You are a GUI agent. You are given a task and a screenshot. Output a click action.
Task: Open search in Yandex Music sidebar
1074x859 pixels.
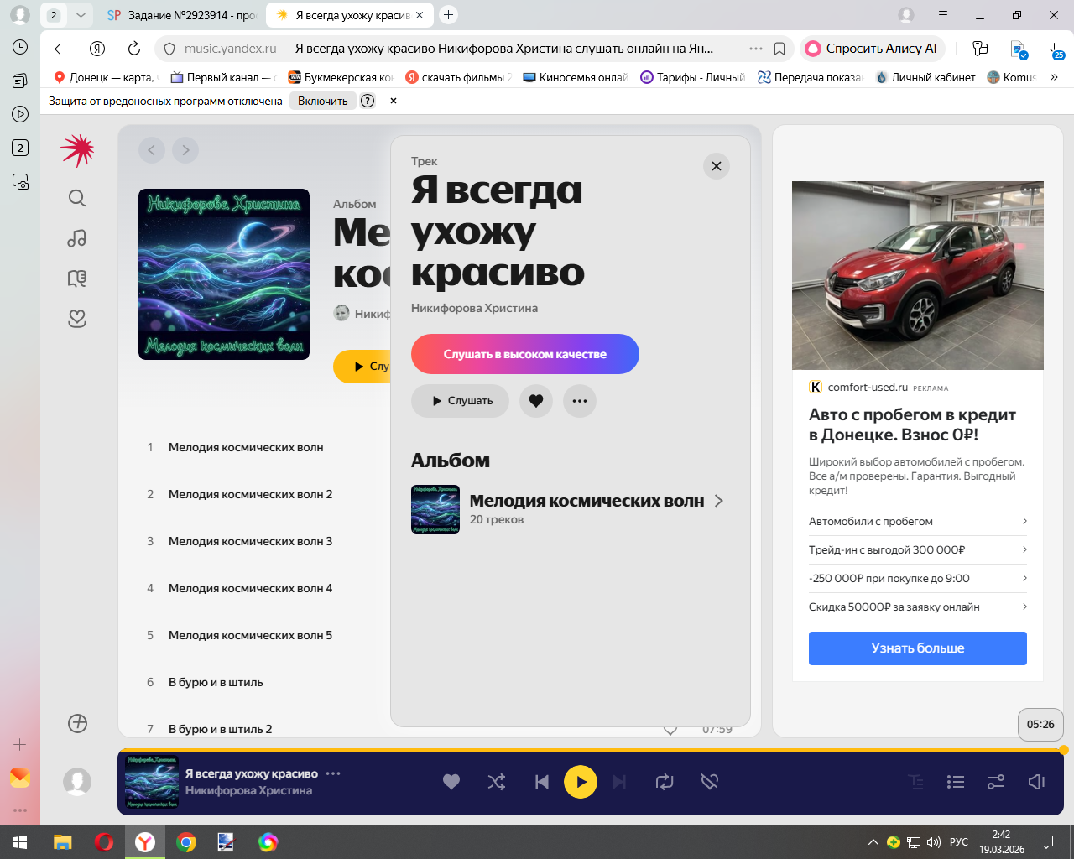(x=77, y=198)
